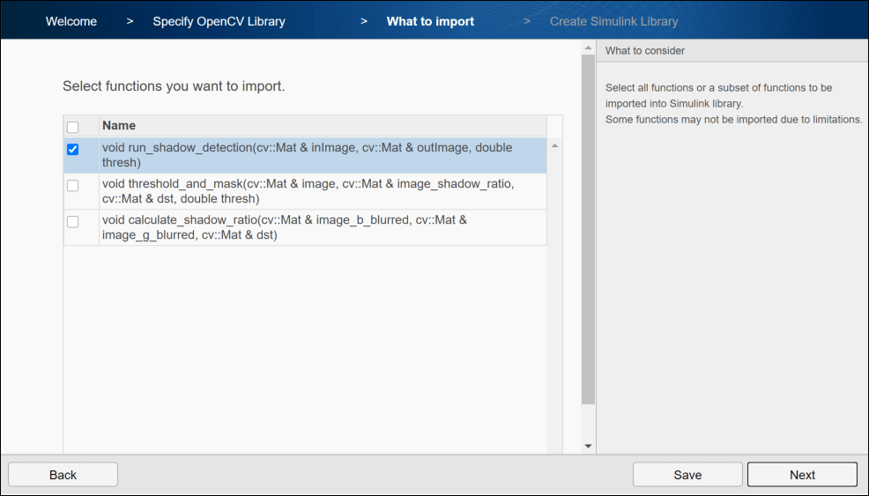Click the What to consider panel header
This screenshot has height=496, width=869.
[732, 51]
